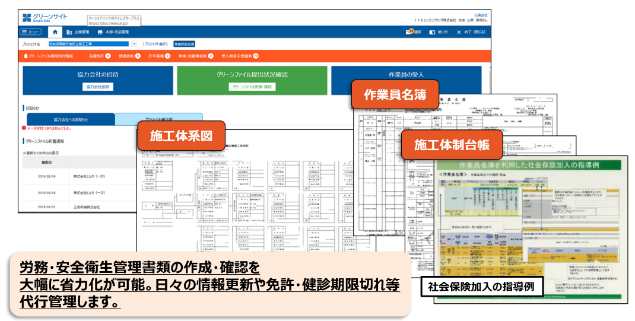Click the 作業所担当者 button

pyautogui.click(x=184, y=44)
